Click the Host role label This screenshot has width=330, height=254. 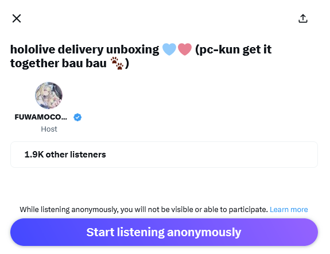point(49,129)
